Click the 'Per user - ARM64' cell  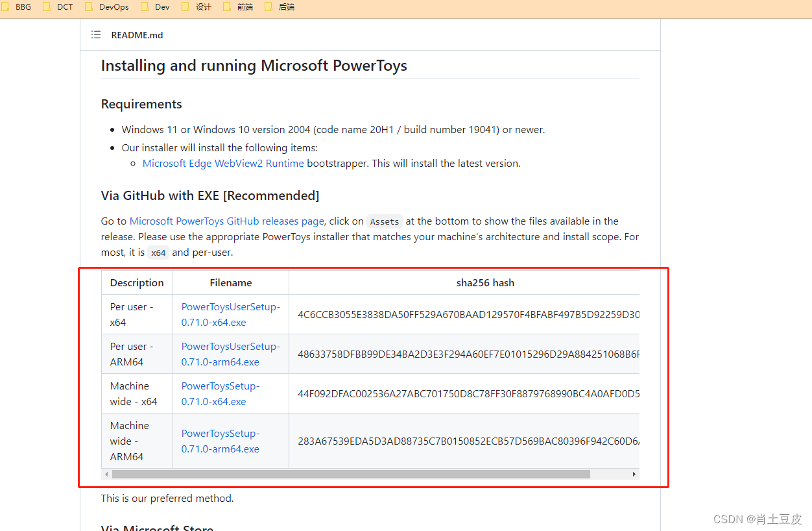click(x=137, y=354)
